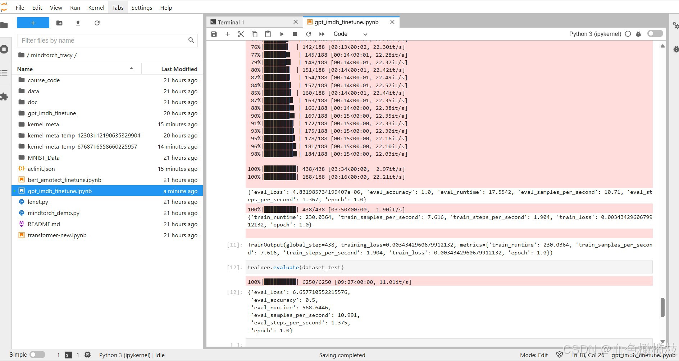Open the Edit menu
The image size is (679, 361).
(x=37, y=8)
